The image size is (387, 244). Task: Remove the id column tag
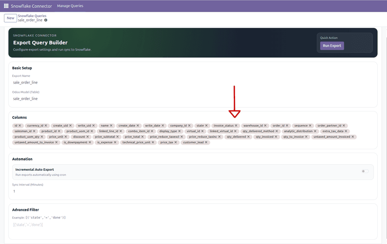coord(20,125)
